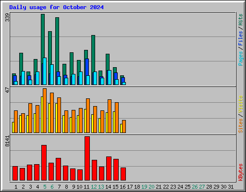246x192 pixels.
Task: Select the orange Visits bar on day 5
Action: 45,110
